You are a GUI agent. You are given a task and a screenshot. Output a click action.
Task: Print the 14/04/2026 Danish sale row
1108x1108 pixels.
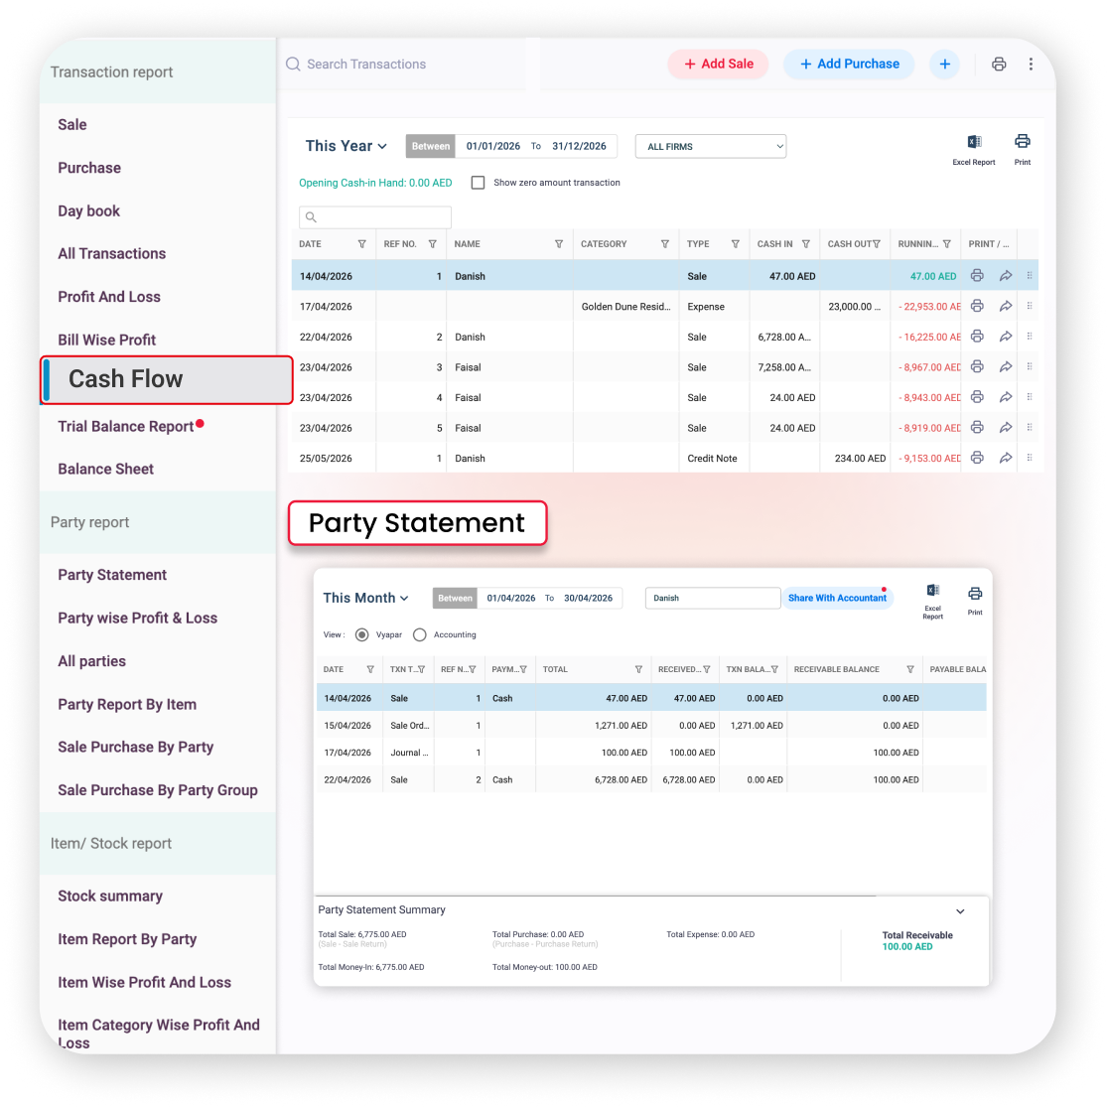(x=977, y=276)
